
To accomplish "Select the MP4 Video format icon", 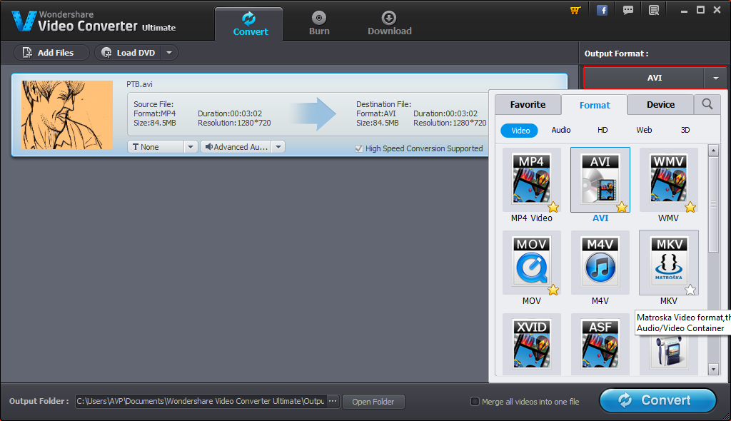I will (x=531, y=180).
